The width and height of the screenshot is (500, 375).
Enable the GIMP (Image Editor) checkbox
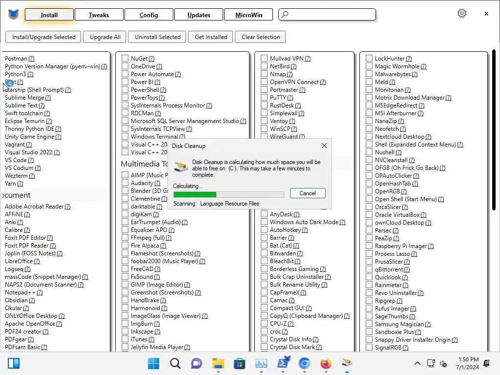pos(125,285)
